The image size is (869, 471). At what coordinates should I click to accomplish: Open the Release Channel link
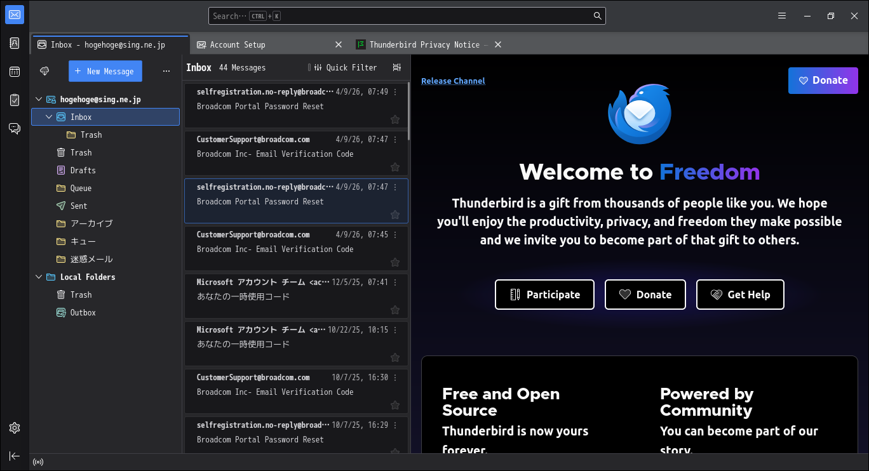(453, 81)
